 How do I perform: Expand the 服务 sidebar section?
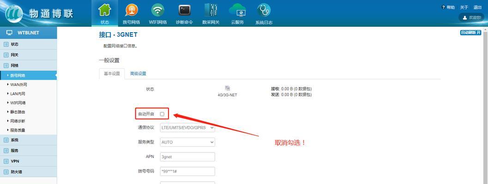[x=28, y=150]
